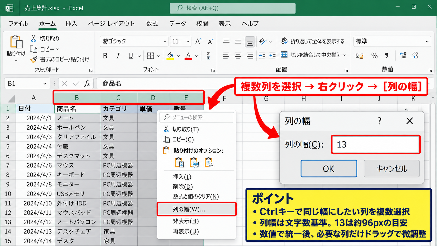The width and height of the screenshot is (437, 246).
Task: Click the 列の幅 input field showing 13
Action: (376, 144)
